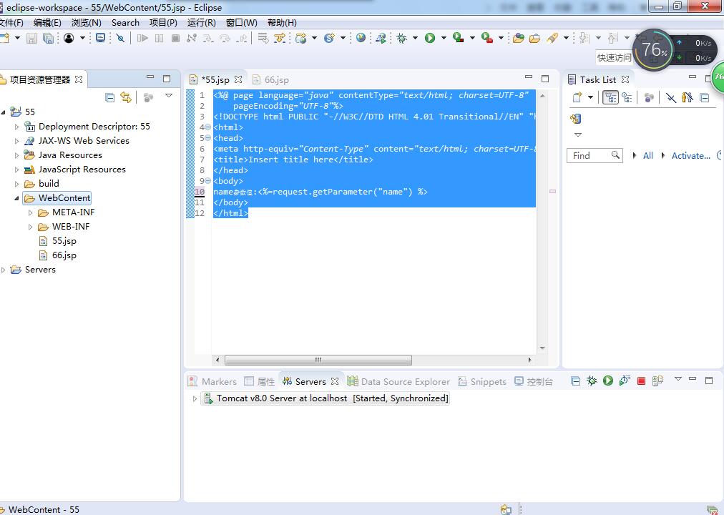This screenshot has height=515, width=724.
Task: Click the Open Type folder icon
Action: (519, 39)
